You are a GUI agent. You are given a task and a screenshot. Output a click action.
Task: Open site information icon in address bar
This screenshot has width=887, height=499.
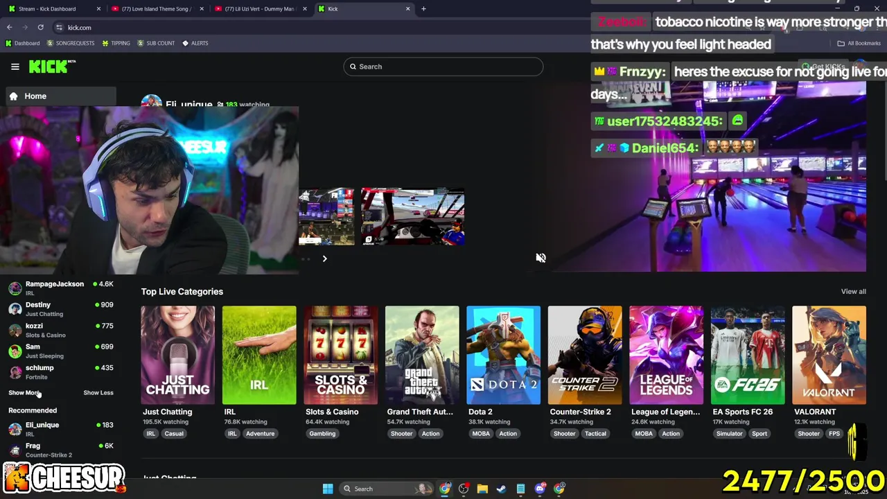click(x=60, y=28)
